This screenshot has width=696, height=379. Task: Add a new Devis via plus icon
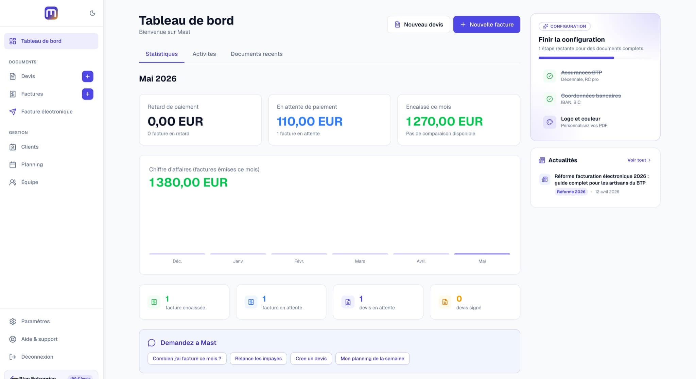pyautogui.click(x=88, y=76)
